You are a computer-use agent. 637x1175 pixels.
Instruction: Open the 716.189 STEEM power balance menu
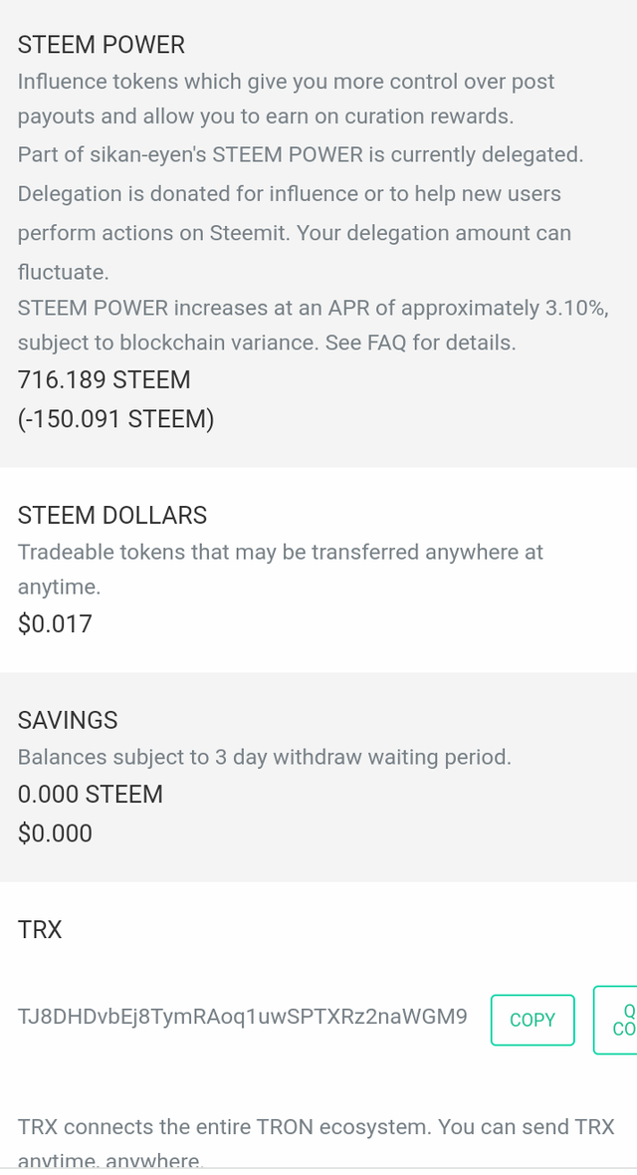(x=105, y=380)
